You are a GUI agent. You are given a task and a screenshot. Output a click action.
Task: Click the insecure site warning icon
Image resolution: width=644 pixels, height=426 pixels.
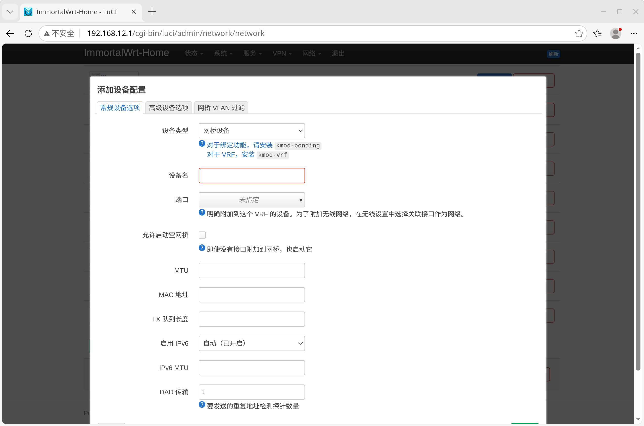[x=47, y=33]
